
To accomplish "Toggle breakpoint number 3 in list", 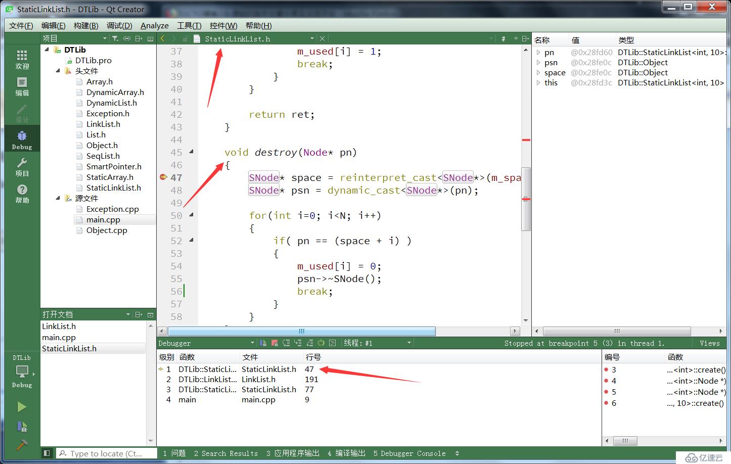I will click(606, 369).
